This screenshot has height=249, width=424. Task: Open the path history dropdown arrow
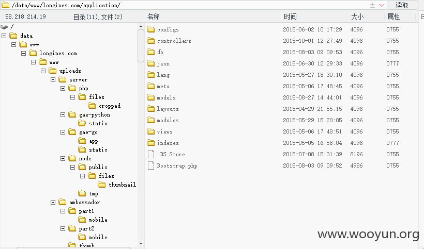[x=382, y=5]
